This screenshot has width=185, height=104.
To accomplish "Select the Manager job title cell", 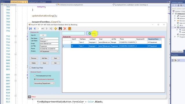I will pos(115,42).
